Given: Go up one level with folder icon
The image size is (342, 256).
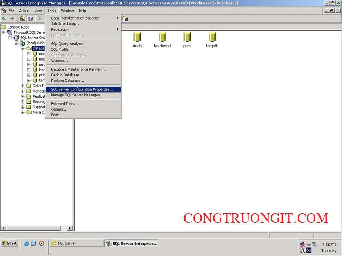Looking at the screenshot, I should click(x=22, y=19).
